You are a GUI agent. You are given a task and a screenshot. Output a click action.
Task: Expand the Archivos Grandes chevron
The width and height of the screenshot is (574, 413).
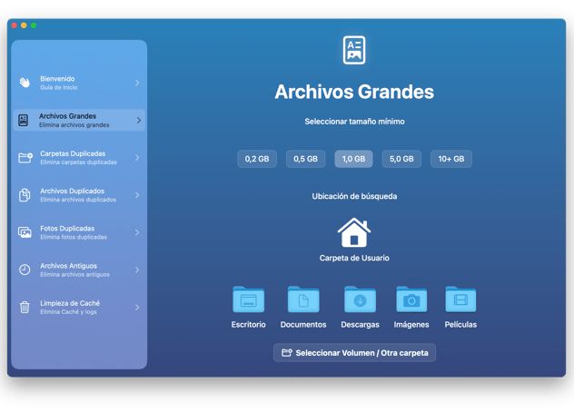click(x=139, y=120)
